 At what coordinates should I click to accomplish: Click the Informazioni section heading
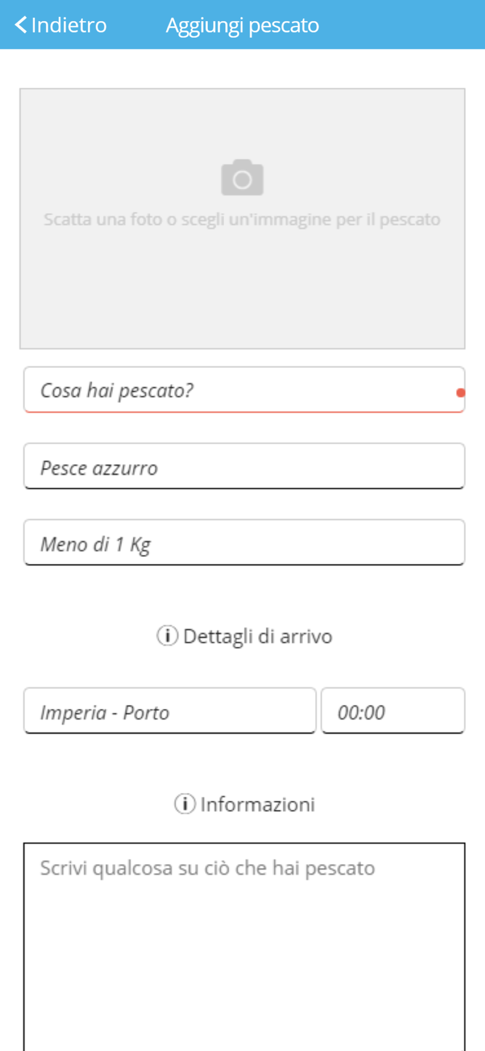(x=257, y=804)
